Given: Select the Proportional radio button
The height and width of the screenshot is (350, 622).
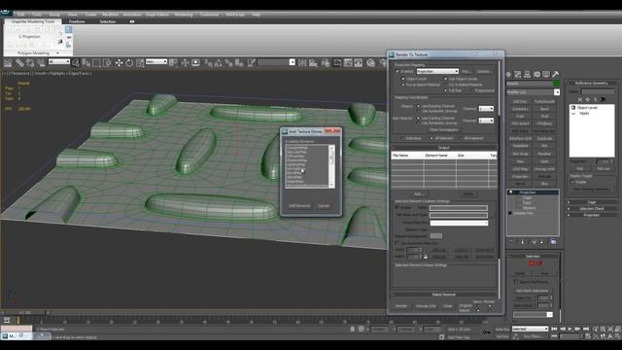Looking at the screenshot, I should point(471,90).
